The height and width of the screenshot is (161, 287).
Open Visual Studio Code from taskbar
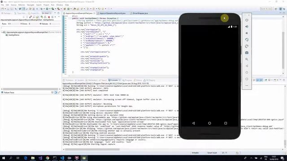(x=62, y=158)
